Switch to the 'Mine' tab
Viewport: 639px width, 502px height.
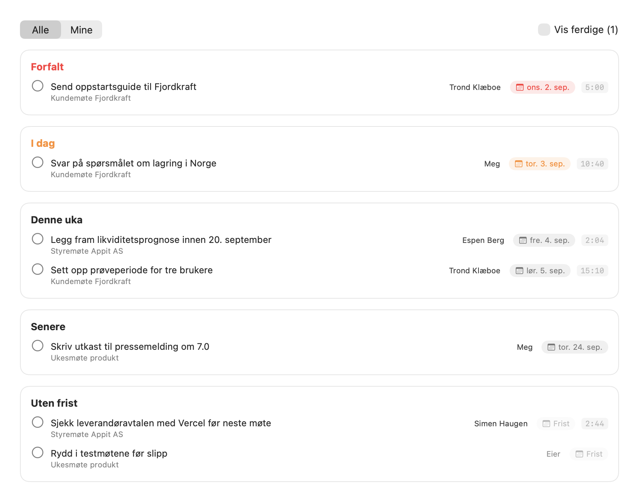click(x=81, y=30)
